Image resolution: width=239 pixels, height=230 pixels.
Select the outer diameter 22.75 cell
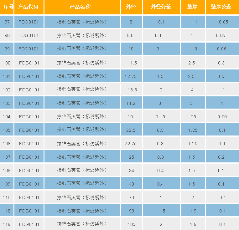tap(131, 144)
